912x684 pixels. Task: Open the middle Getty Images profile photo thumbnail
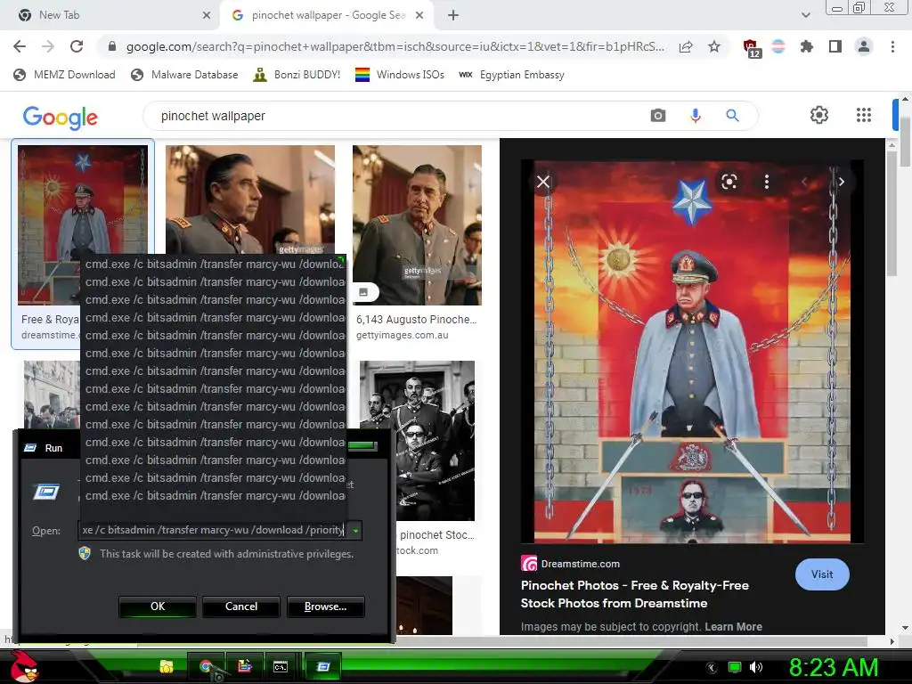[250, 199]
